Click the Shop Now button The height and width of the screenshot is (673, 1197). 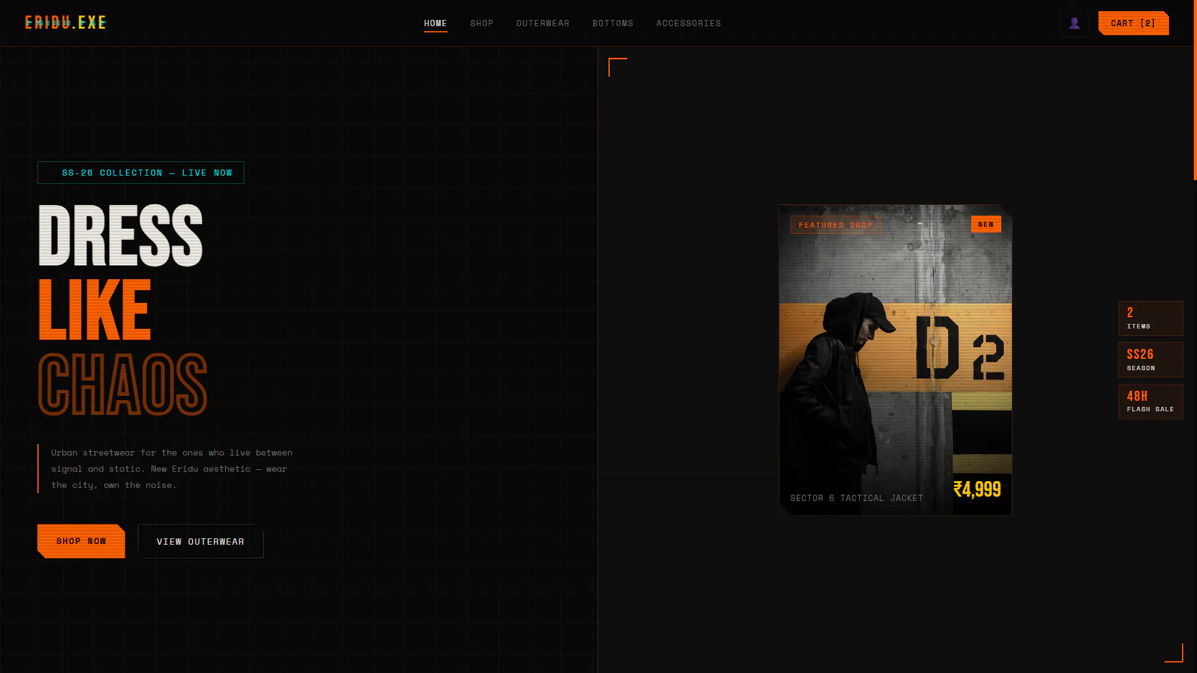pyautogui.click(x=81, y=541)
